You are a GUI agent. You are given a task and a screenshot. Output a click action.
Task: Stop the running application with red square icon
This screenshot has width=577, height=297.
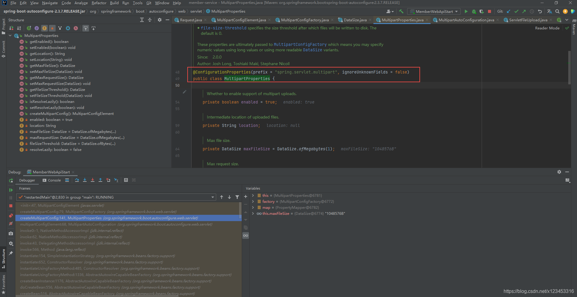pyautogui.click(x=490, y=11)
